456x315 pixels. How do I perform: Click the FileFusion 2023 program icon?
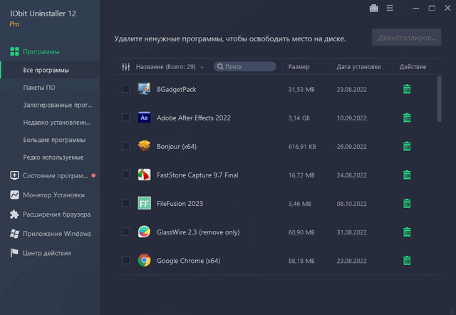click(x=144, y=203)
